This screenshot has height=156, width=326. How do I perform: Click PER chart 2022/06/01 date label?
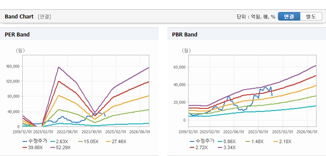[x=68, y=132]
